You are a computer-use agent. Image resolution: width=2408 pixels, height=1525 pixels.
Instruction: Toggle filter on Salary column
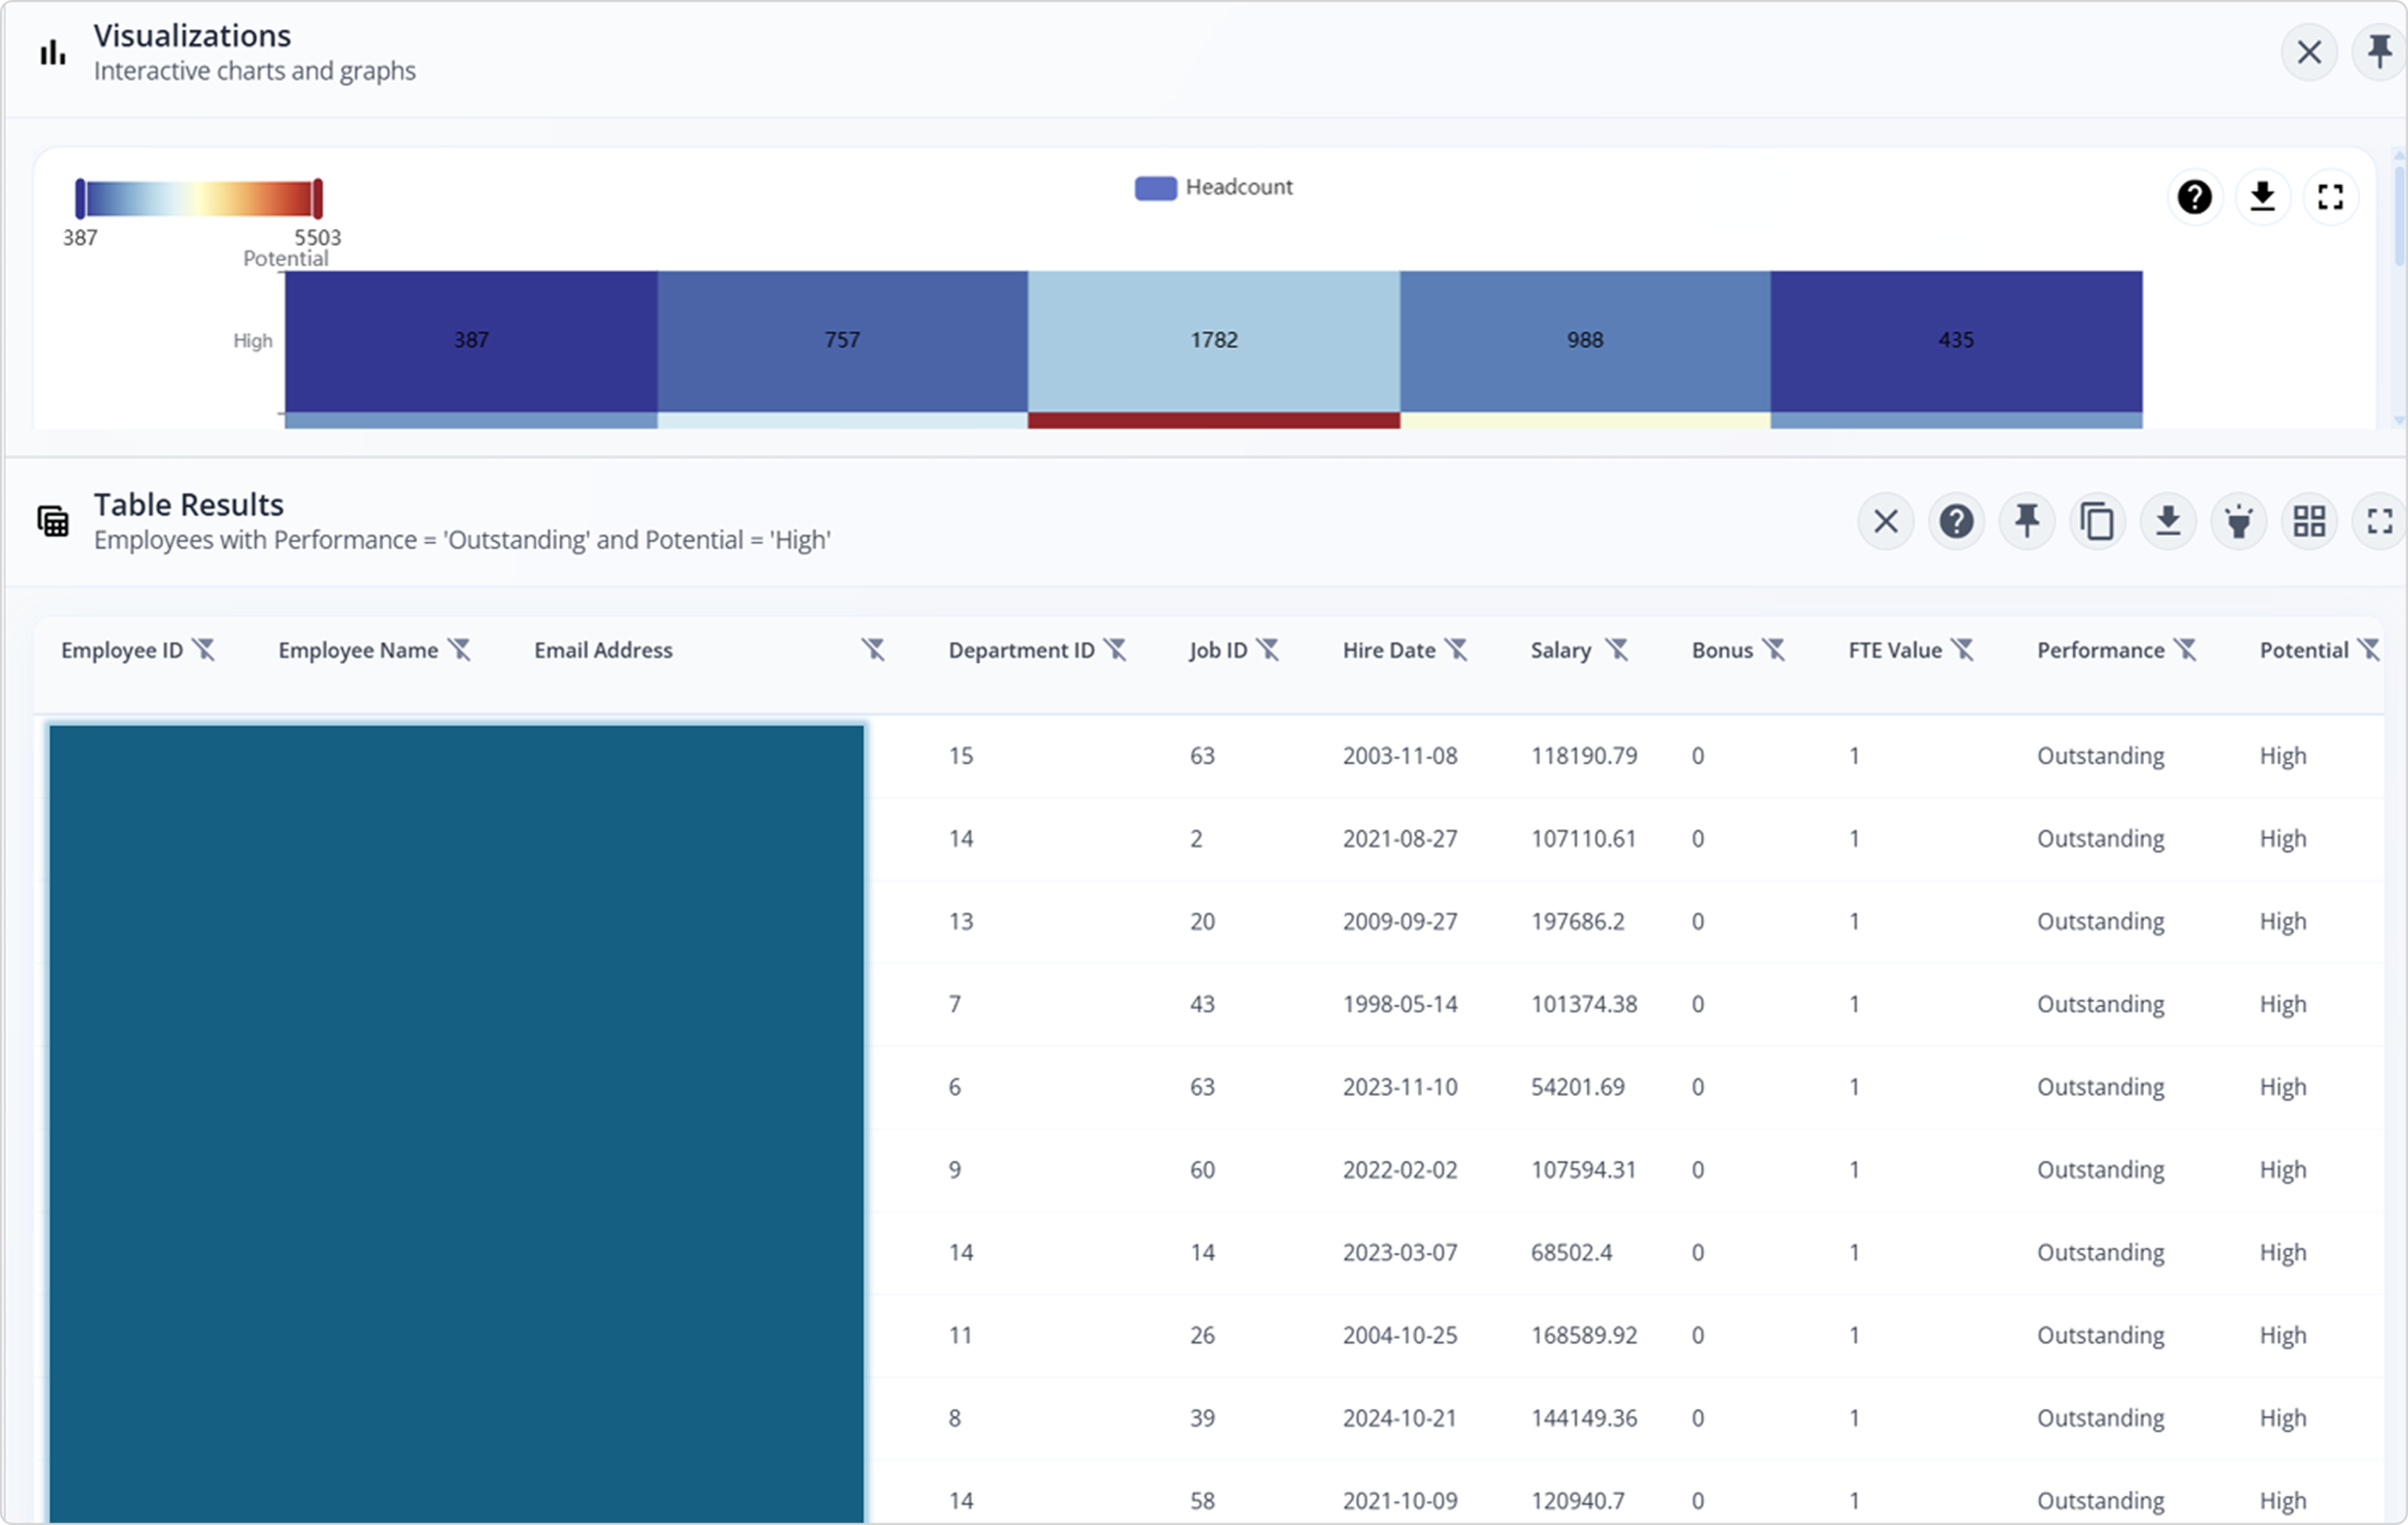(1616, 650)
